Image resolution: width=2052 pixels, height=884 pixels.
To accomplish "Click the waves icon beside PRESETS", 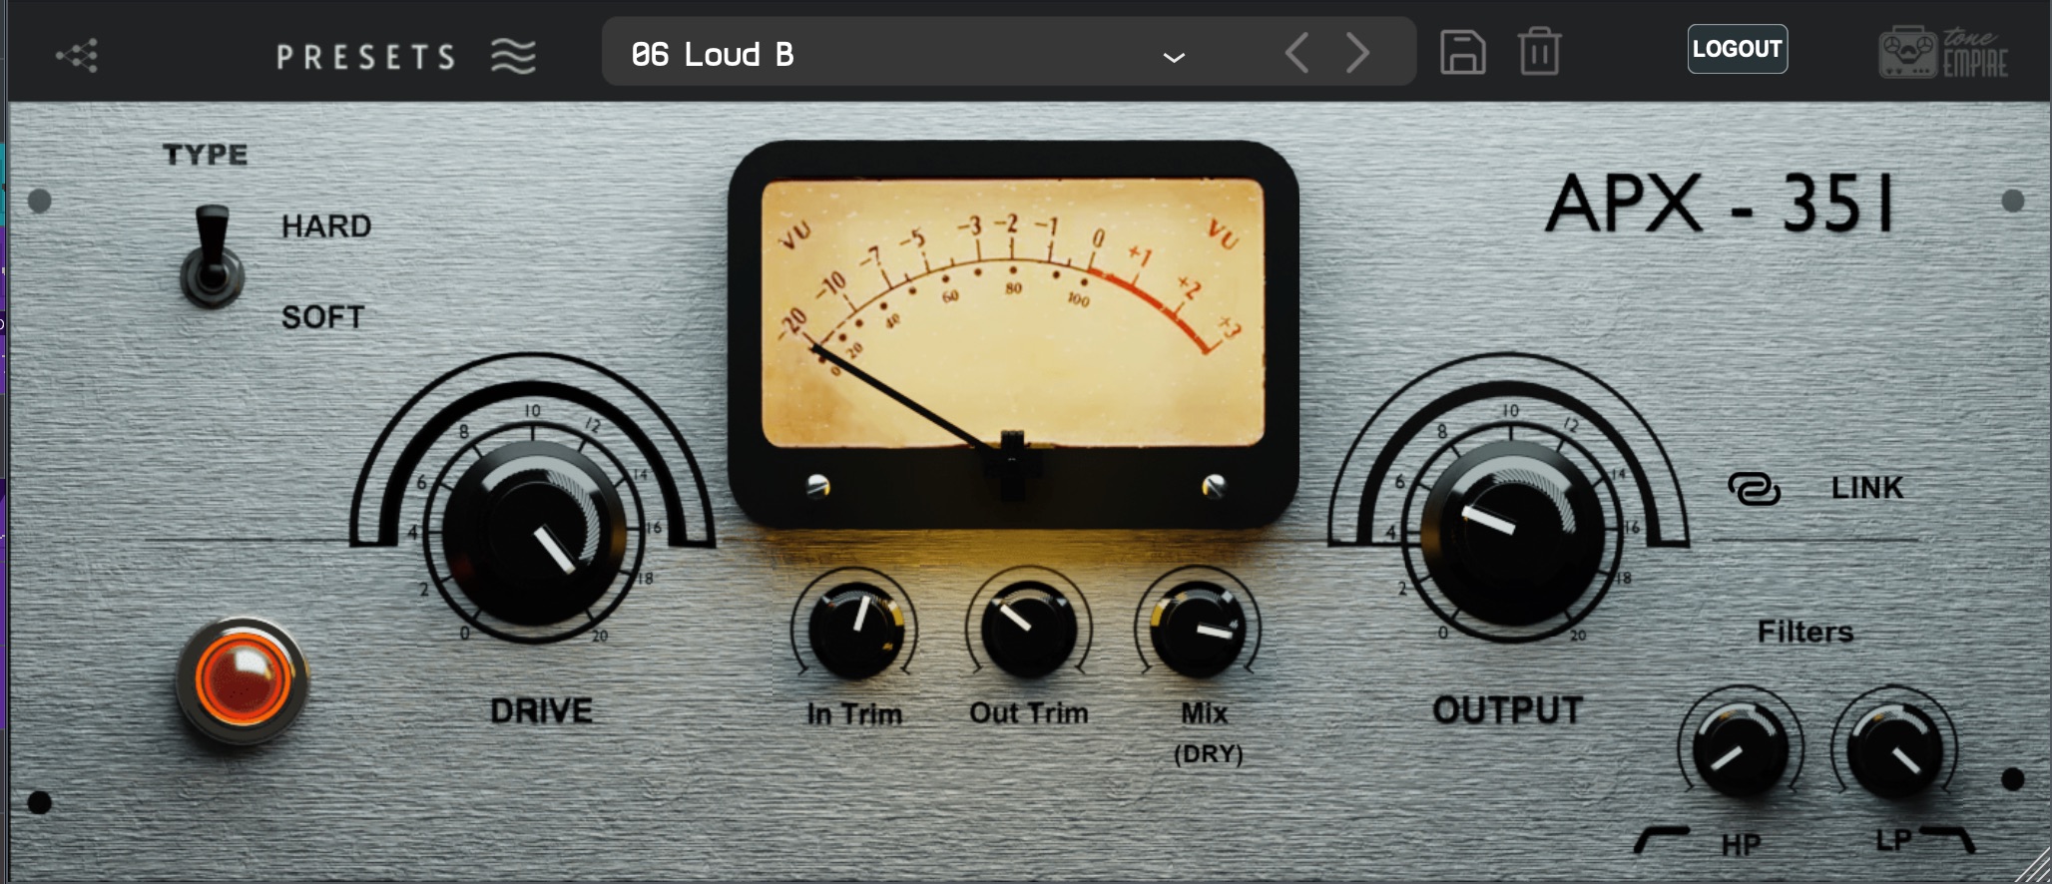I will [513, 56].
